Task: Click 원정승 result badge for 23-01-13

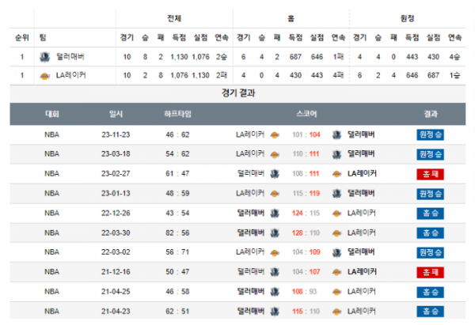Action: pos(430,194)
